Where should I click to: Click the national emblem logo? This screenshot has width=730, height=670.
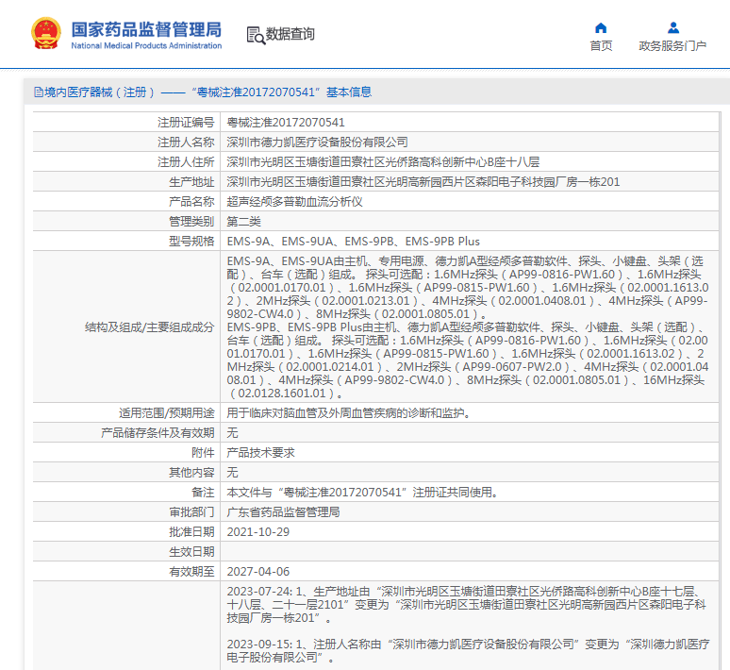click(x=45, y=34)
